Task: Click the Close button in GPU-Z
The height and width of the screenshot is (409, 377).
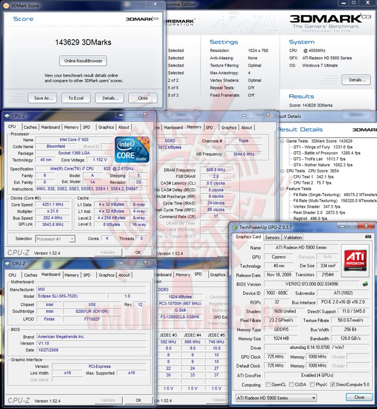Action: coord(359,397)
